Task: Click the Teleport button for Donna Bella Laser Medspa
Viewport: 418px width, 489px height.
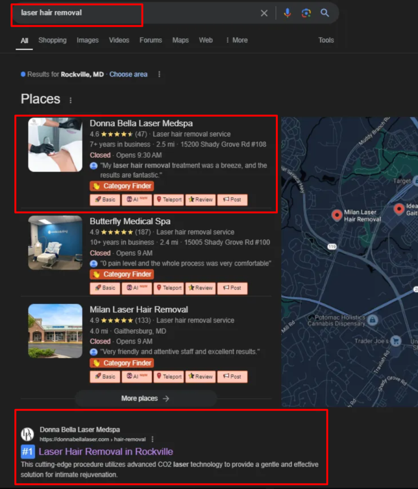Action: click(169, 200)
